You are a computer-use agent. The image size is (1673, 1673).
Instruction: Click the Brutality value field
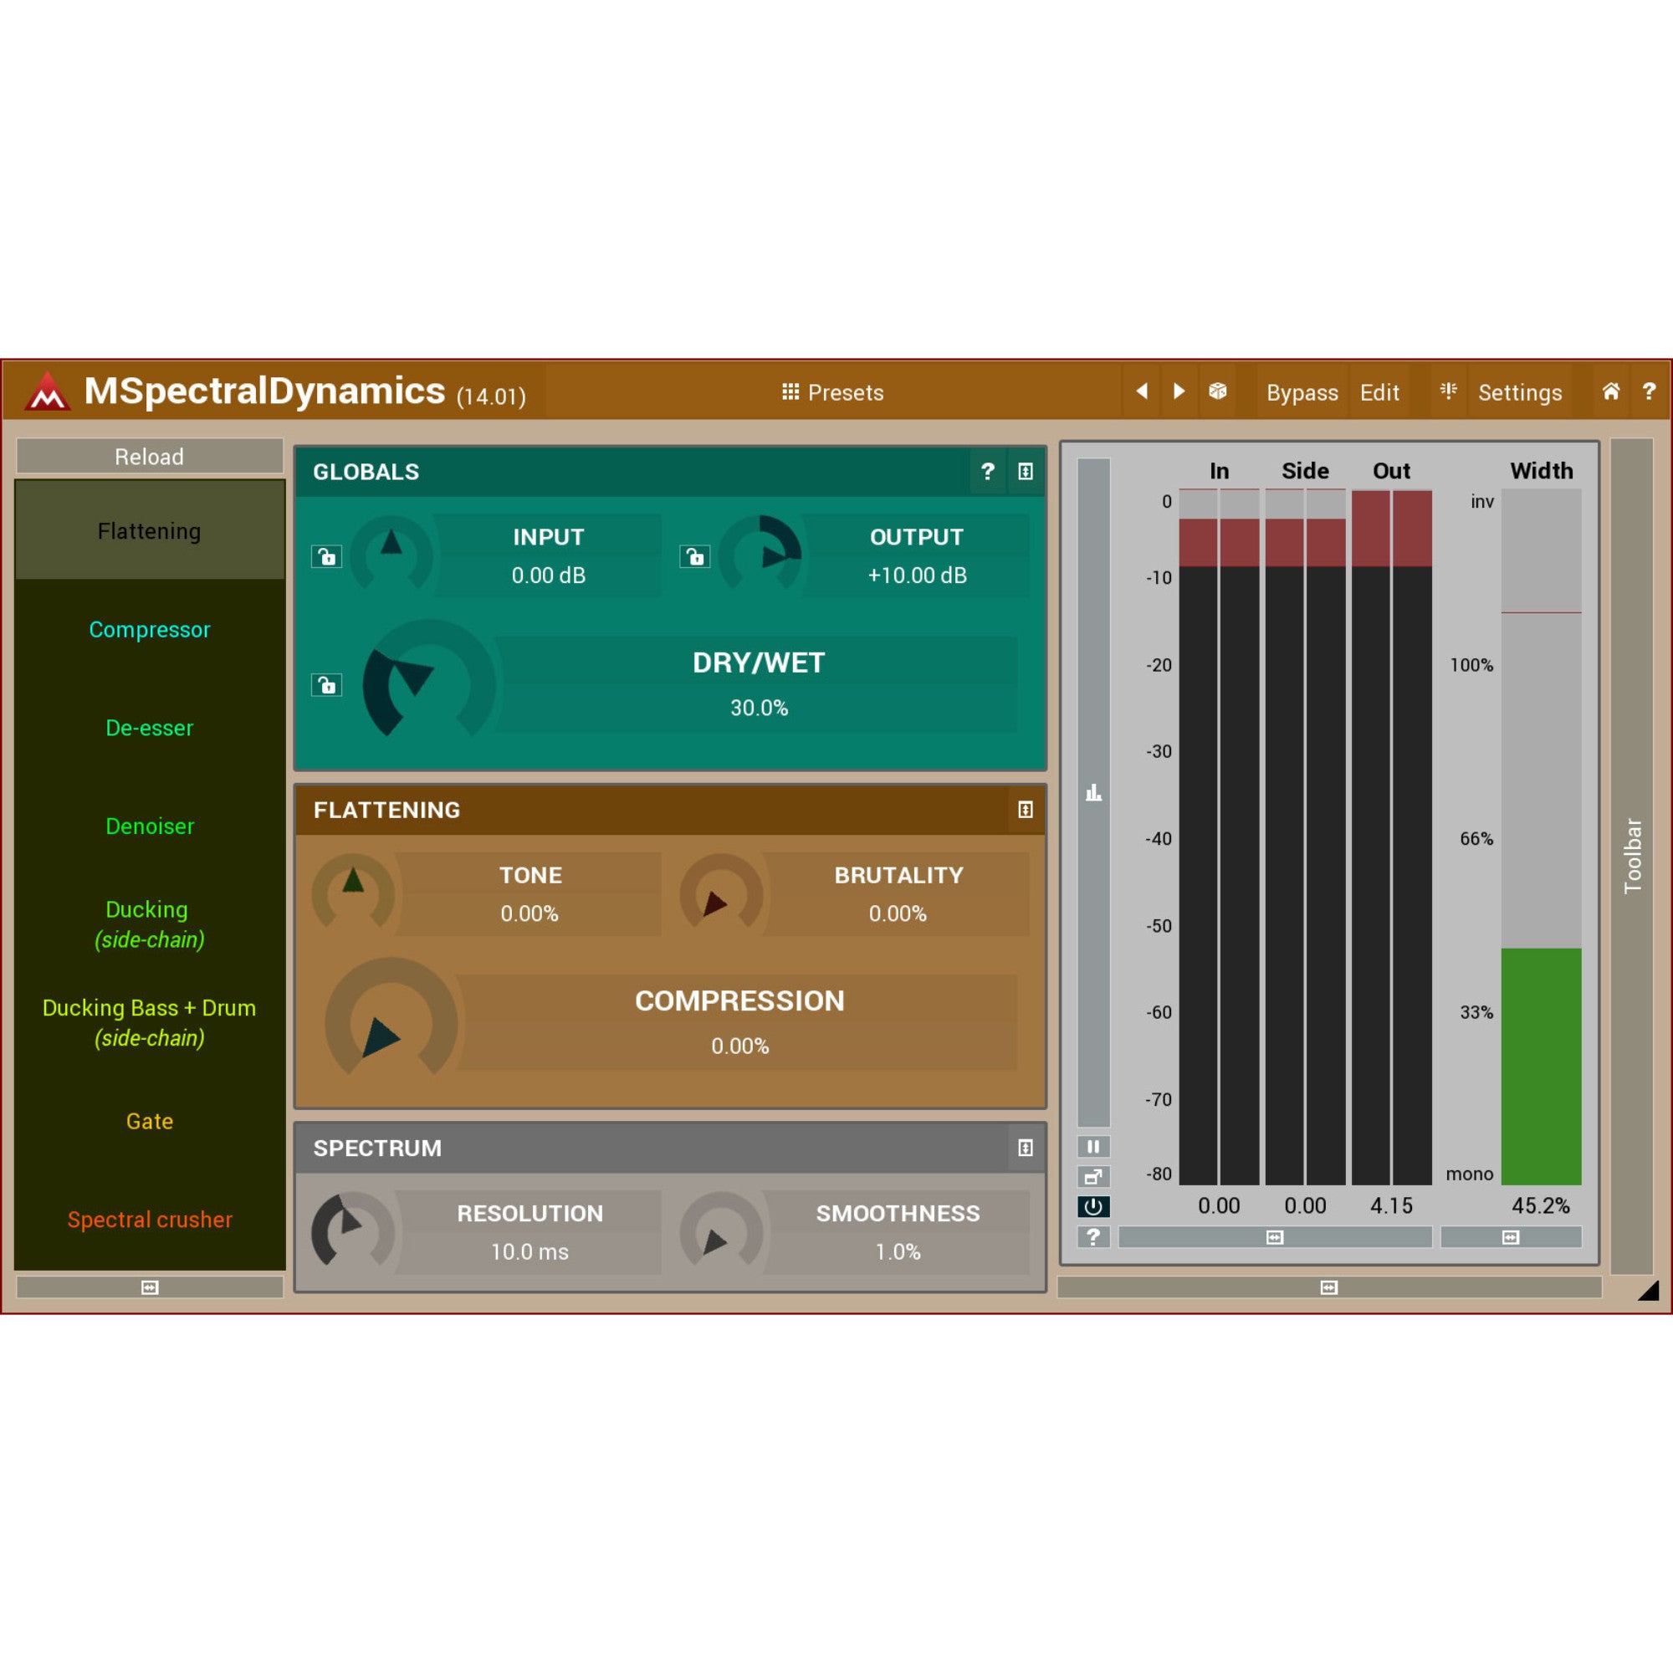click(x=897, y=913)
